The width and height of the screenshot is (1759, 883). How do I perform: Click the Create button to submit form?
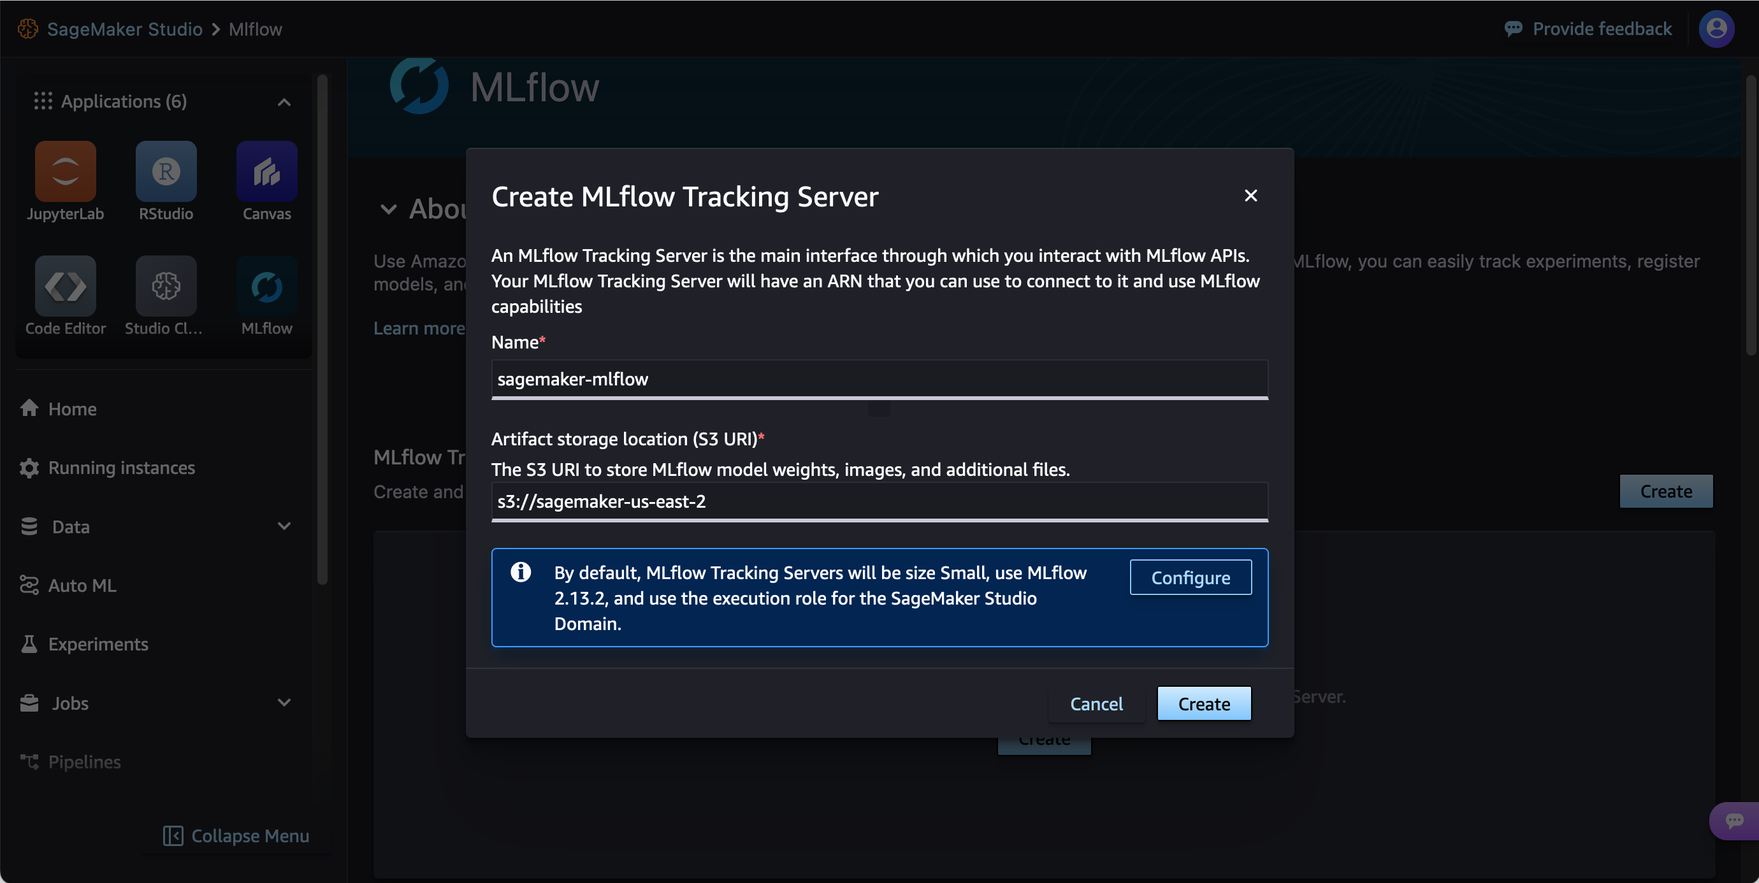coord(1204,703)
